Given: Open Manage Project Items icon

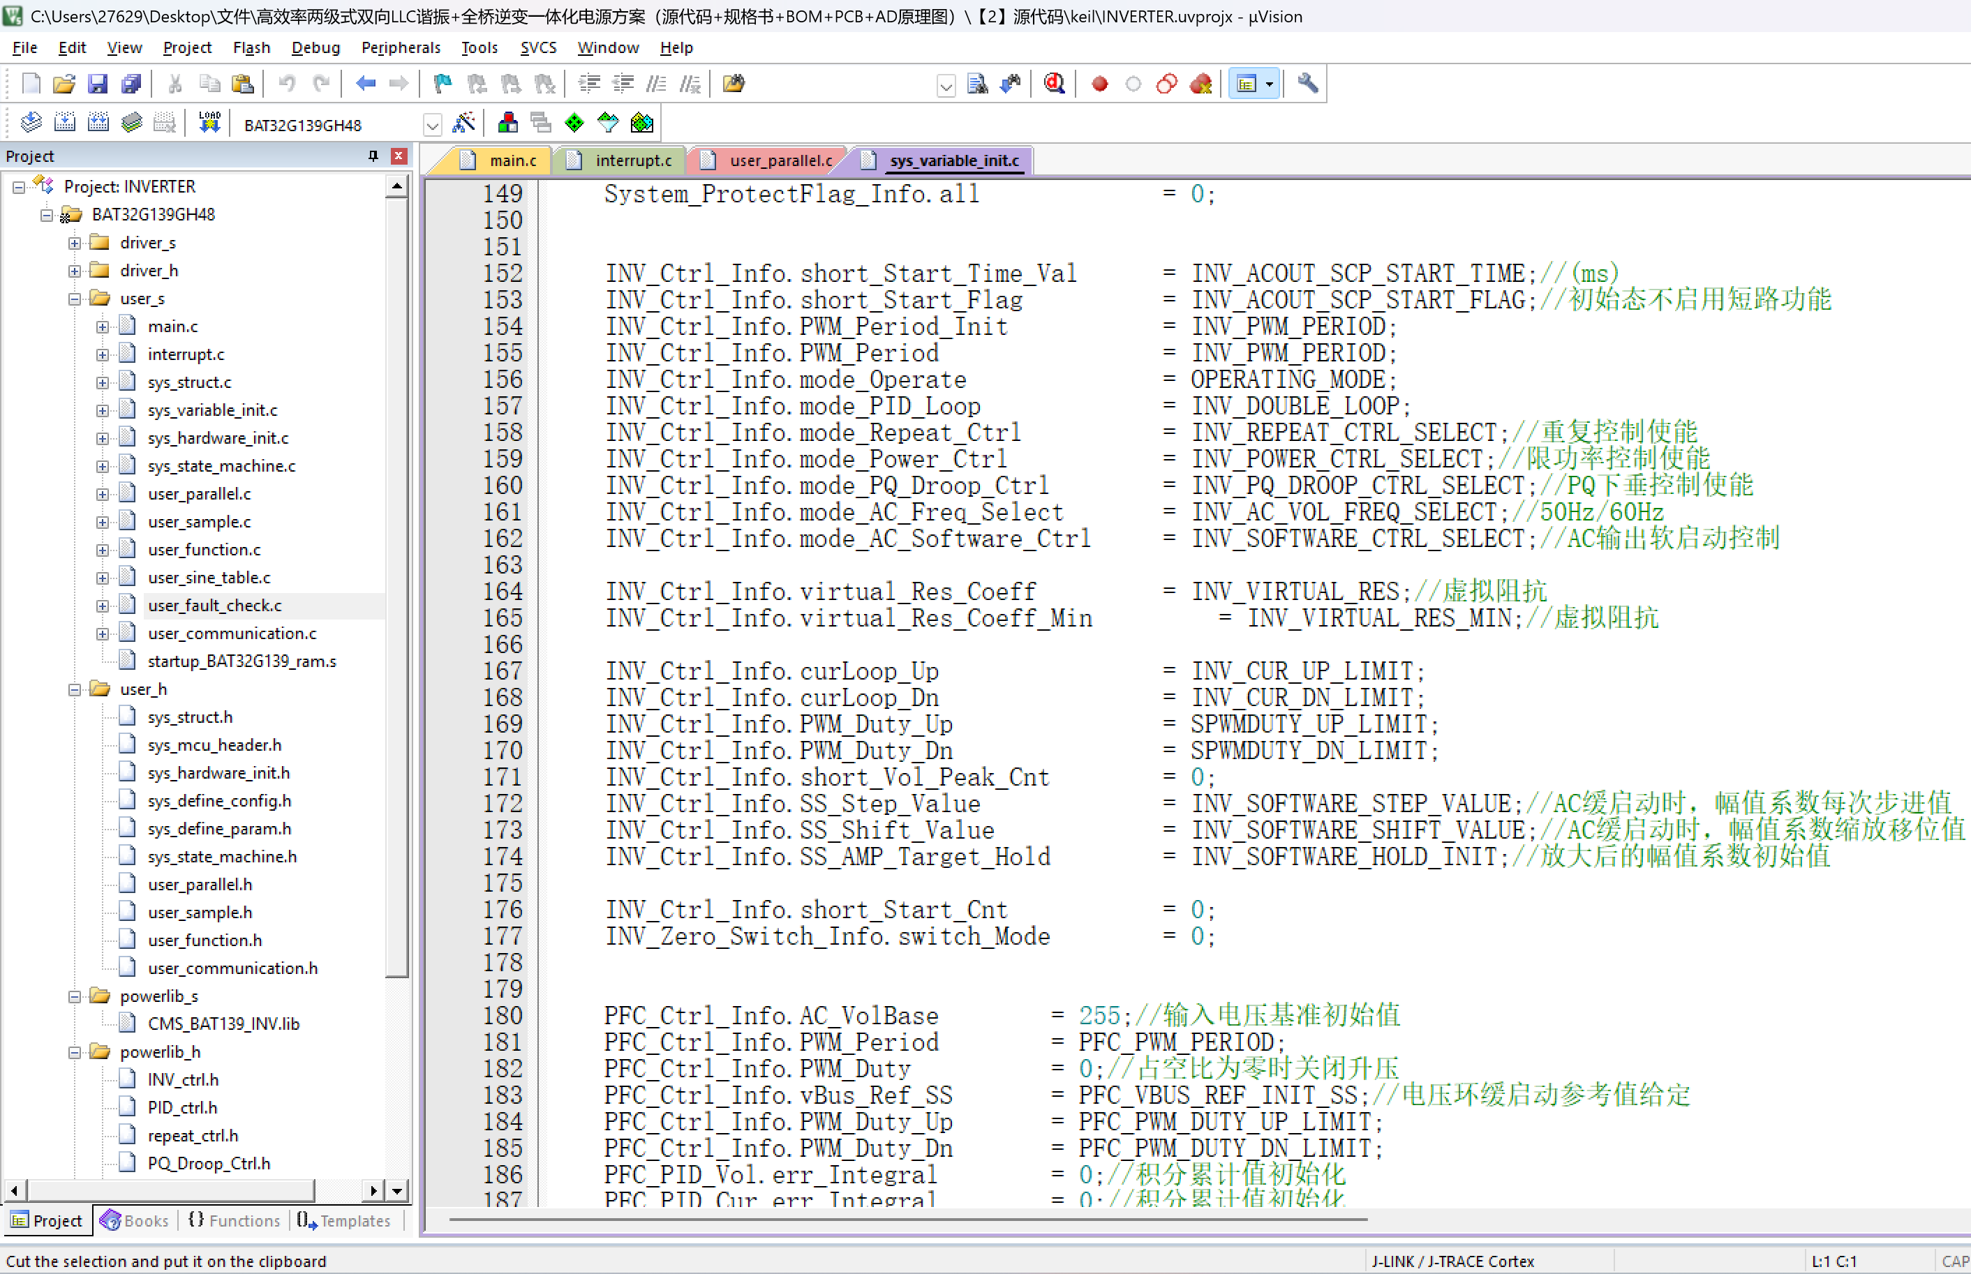Looking at the screenshot, I should (x=508, y=123).
